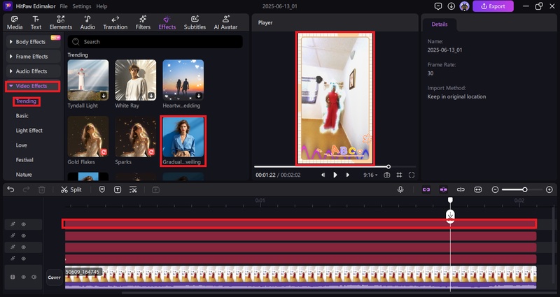Select the White Ray effect thumbnail
Image resolution: width=560 pixels, height=297 pixels.
(x=135, y=80)
